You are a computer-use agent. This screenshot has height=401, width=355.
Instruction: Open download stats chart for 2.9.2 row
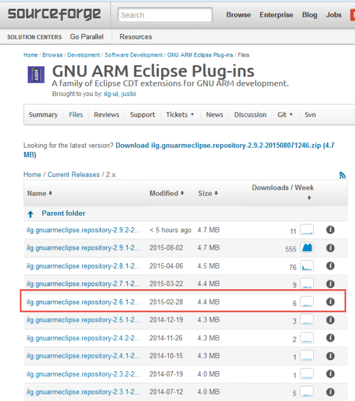point(307,230)
